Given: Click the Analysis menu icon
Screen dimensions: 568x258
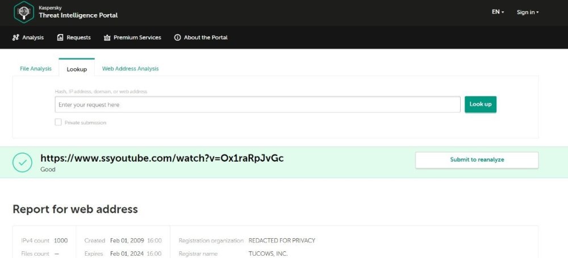Looking at the screenshot, I should (x=15, y=37).
